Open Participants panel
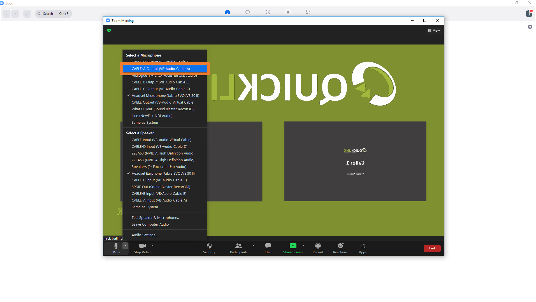 pos(239,248)
